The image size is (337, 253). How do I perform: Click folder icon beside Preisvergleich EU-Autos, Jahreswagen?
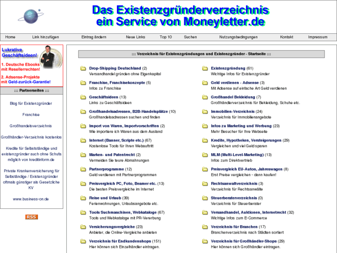(x=205, y=169)
